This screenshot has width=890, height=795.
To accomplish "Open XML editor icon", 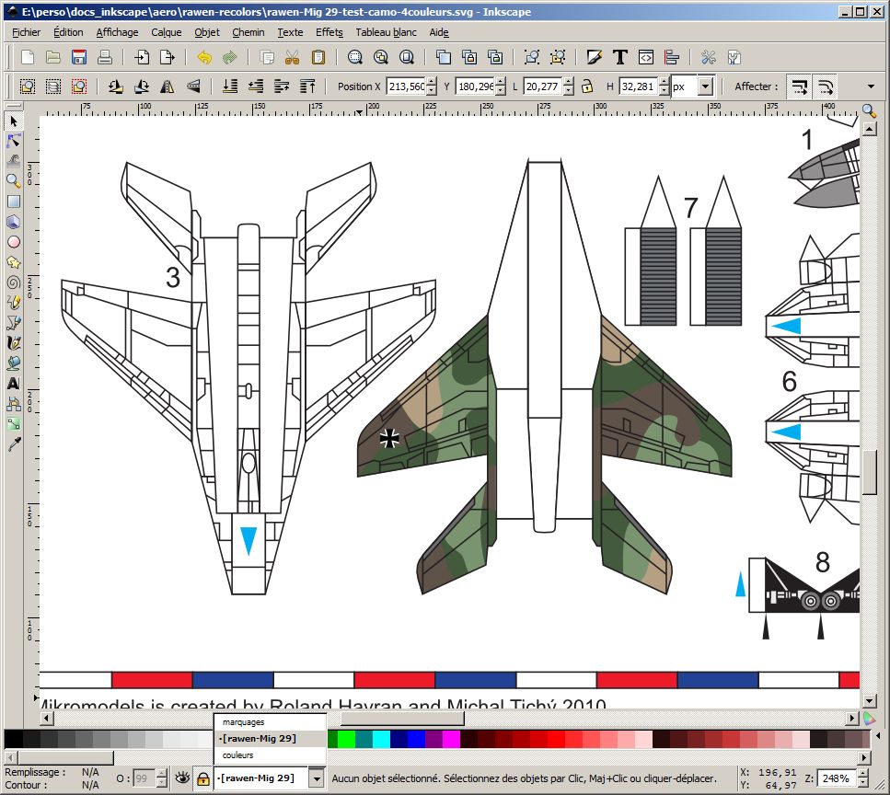I will point(646,57).
